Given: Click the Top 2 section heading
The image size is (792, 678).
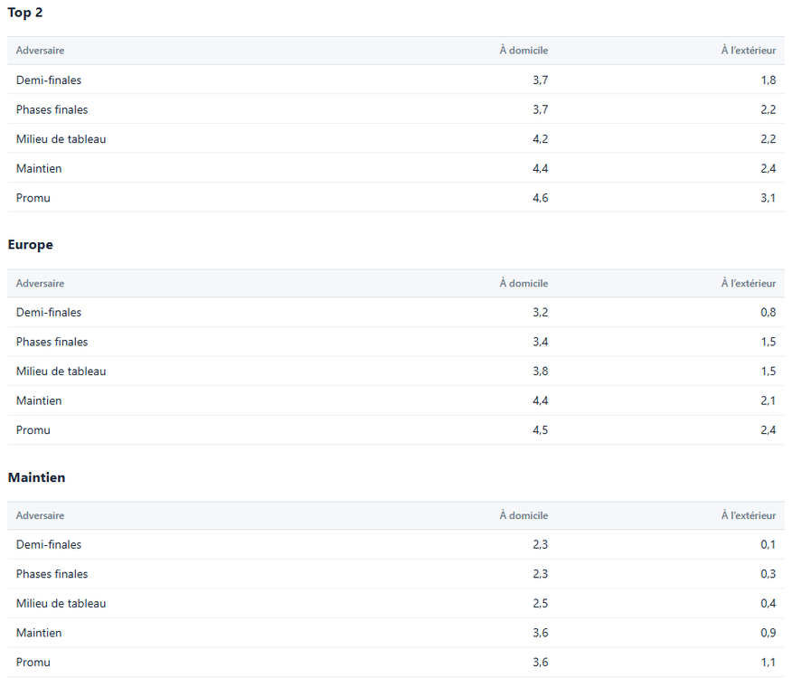Looking at the screenshot, I should 24,13.
